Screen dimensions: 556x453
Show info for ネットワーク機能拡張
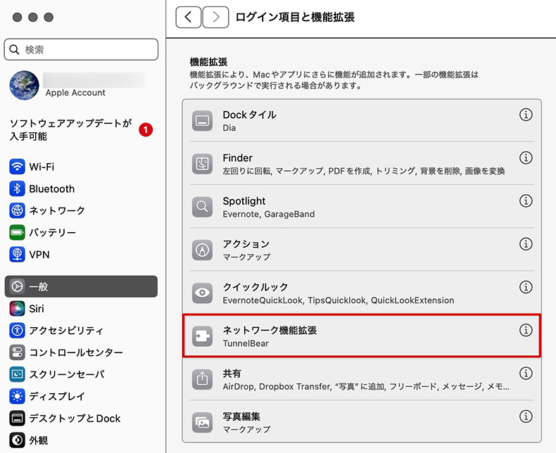click(525, 331)
